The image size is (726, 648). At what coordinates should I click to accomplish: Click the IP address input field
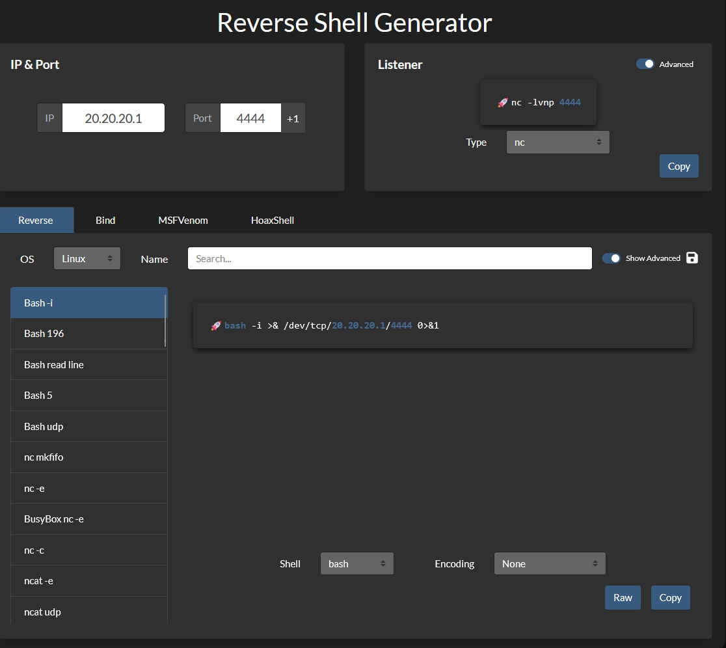tap(113, 118)
